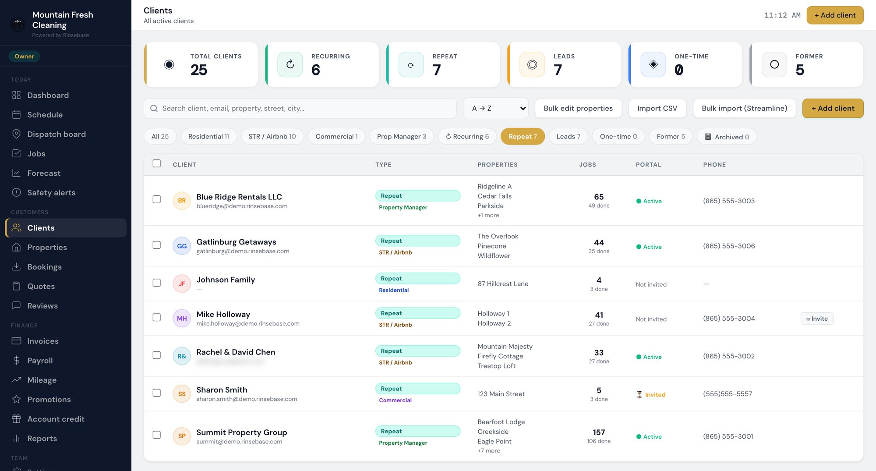Click the search magnifier icon
The width and height of the screenshot is (876, 471).
154,108
